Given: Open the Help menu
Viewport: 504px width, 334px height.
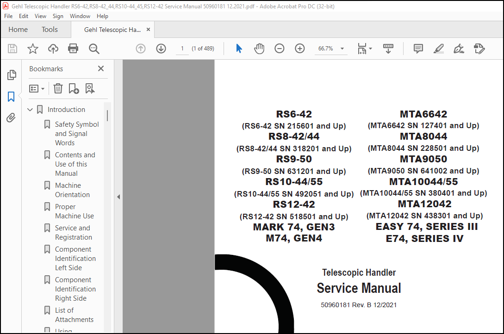Looking at the screenshot, I should point(103,16).
